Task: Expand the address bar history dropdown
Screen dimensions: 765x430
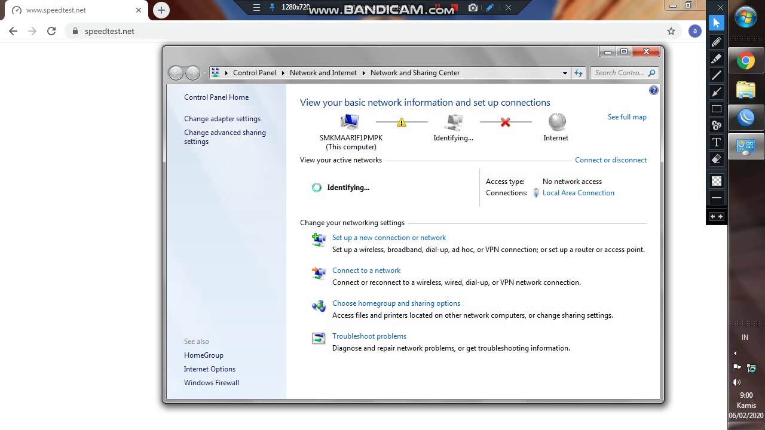Action: tap(565, 73)
